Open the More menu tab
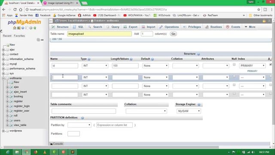 [x=250, y=27]
